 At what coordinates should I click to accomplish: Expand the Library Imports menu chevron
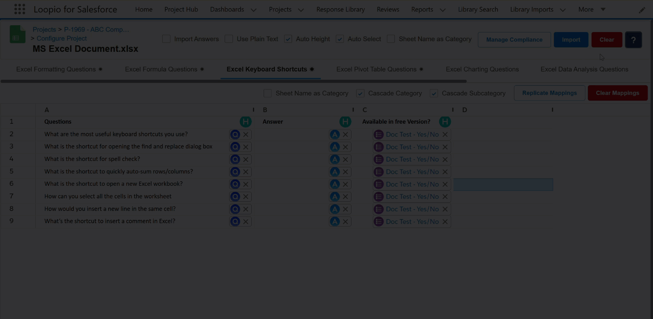point(563,10)
